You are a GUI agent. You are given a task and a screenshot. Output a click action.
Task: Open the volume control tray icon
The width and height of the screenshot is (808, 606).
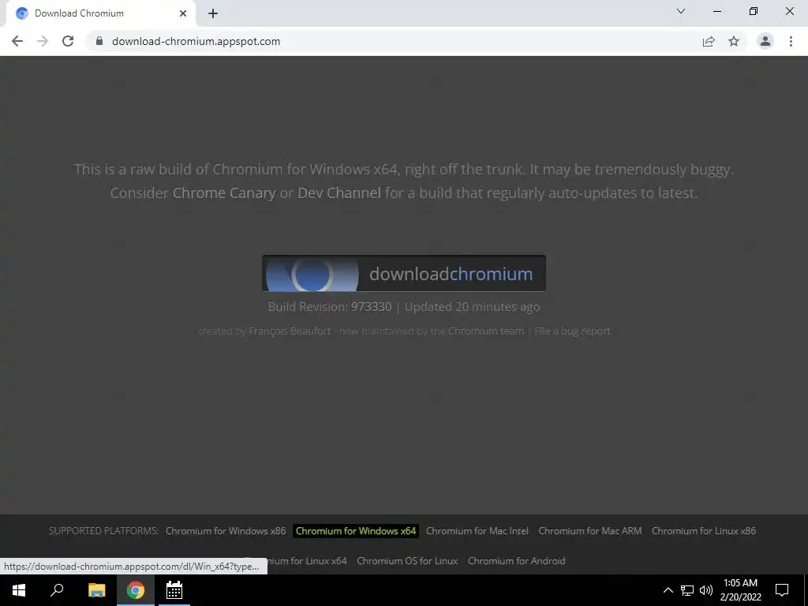[706, 590]
